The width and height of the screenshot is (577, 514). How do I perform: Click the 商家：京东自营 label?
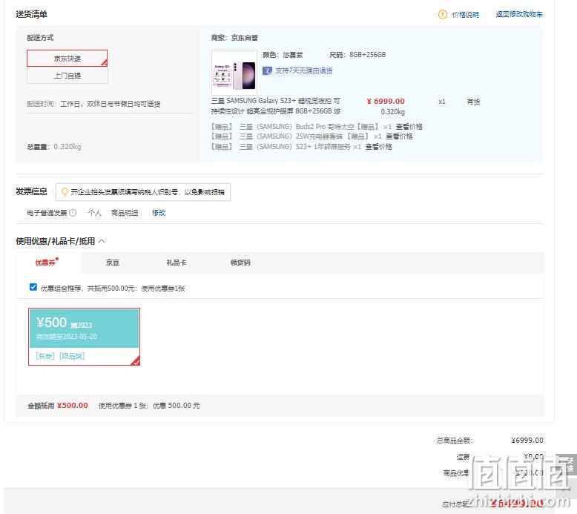coord(234,38)
